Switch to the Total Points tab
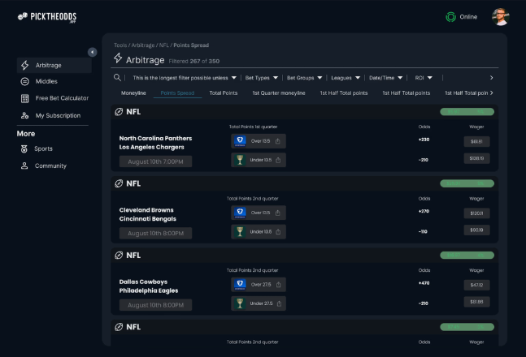526x357 pixels. click(x=224, y=92)
